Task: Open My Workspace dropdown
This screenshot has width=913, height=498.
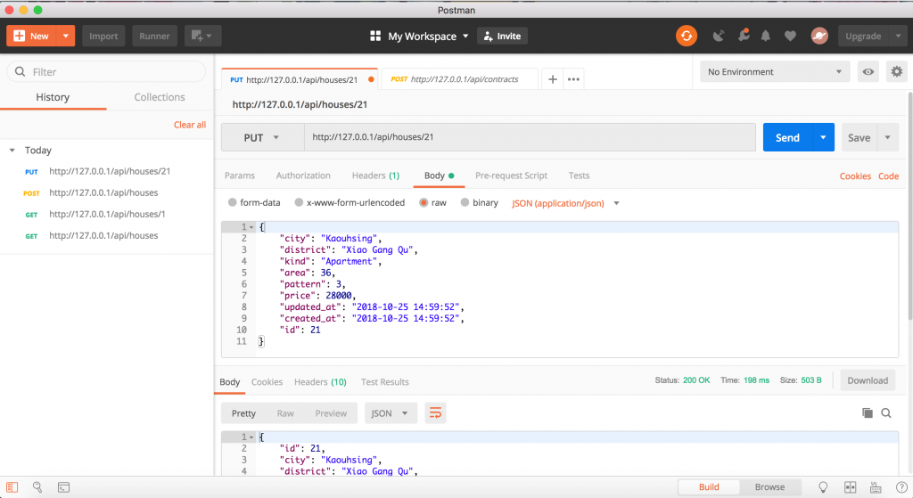Action: pos(428,36)
